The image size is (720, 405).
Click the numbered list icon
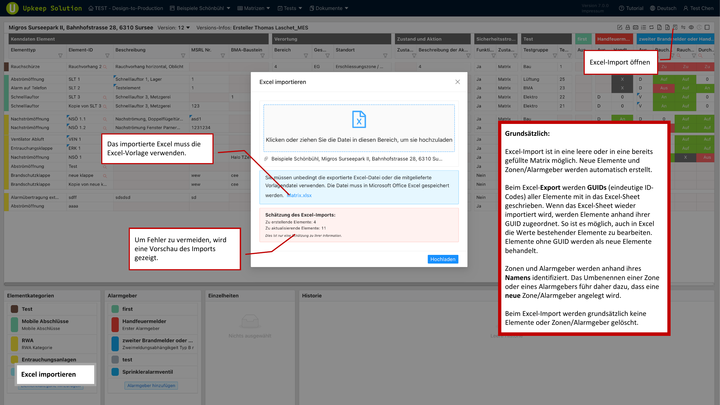point(643,27)
